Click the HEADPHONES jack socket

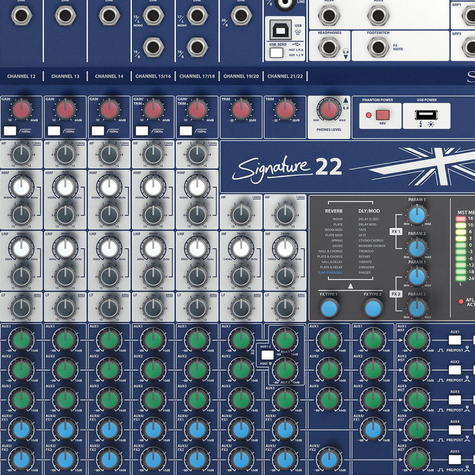click(x=329, y=47)
